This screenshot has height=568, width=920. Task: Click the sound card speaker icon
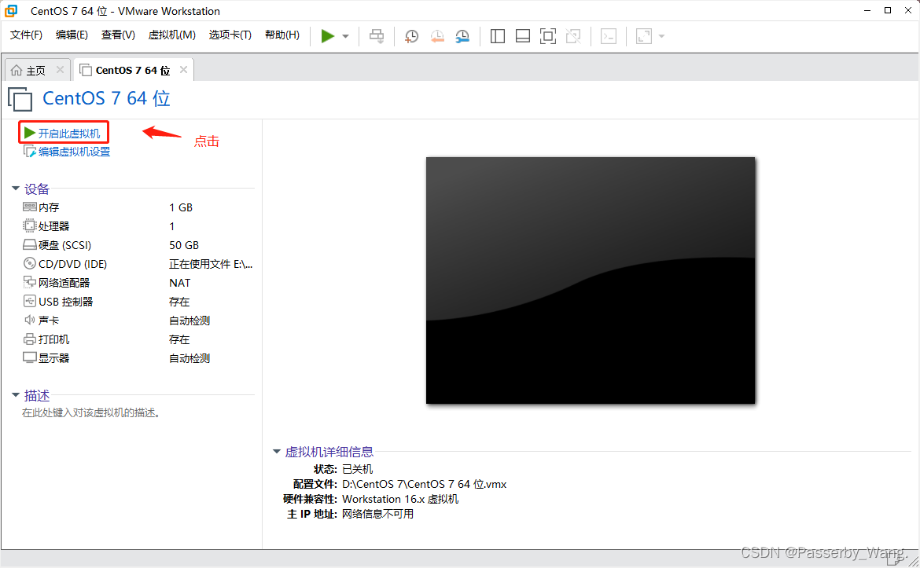tap(29, 320)
